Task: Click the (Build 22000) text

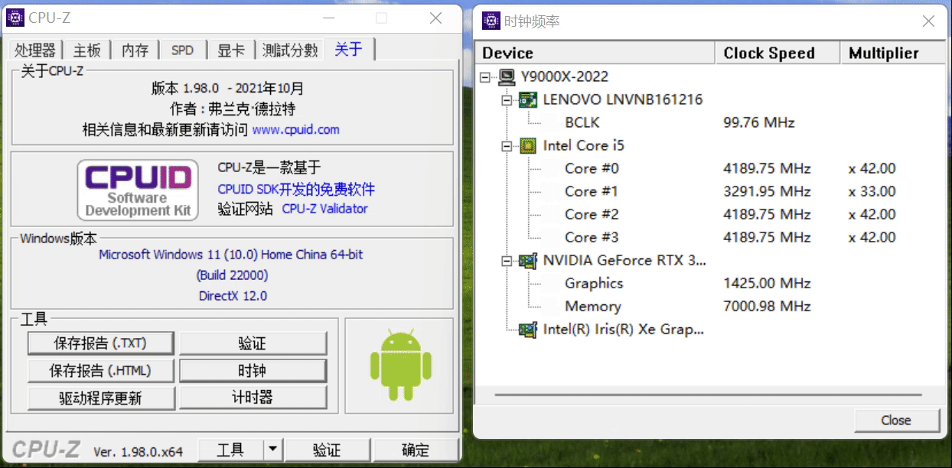Action: click(x=232, y=275)
